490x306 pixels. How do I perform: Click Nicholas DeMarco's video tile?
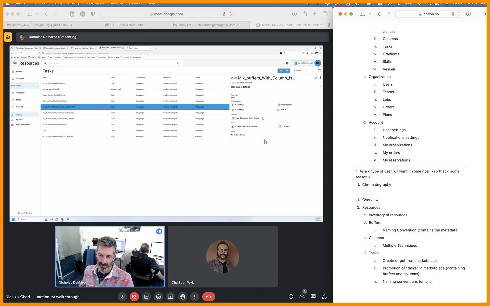coord(110,257)
